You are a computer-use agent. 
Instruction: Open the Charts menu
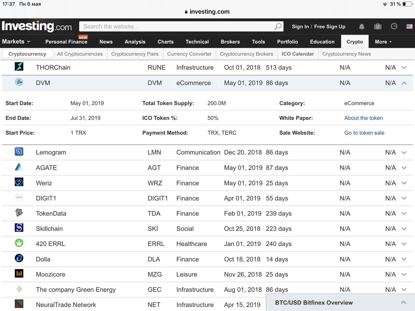165,42
